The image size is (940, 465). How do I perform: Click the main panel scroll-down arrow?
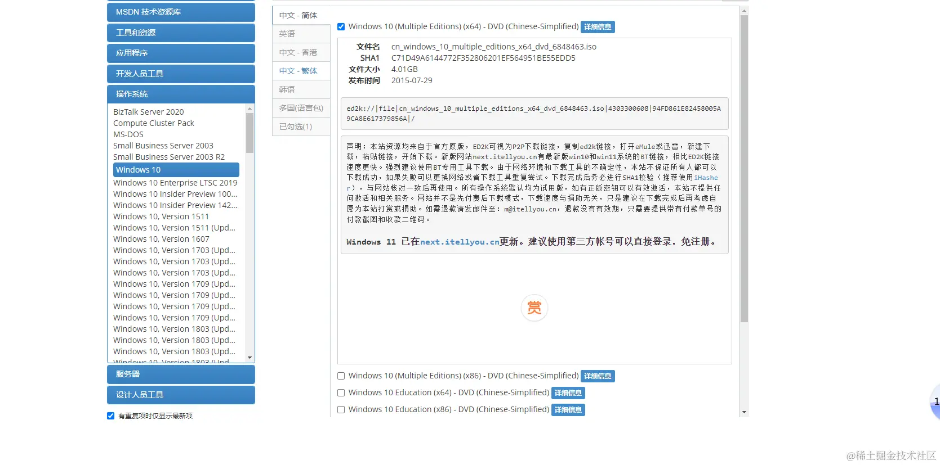tap(744, 412)
